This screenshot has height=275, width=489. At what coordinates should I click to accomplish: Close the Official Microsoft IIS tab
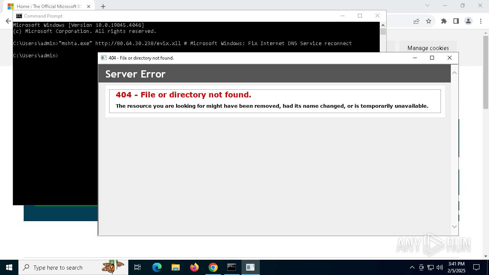[x=88, y=6]
